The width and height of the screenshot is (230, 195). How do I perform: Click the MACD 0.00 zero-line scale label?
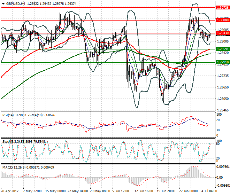pyautogui.click(x=220, y=178)
